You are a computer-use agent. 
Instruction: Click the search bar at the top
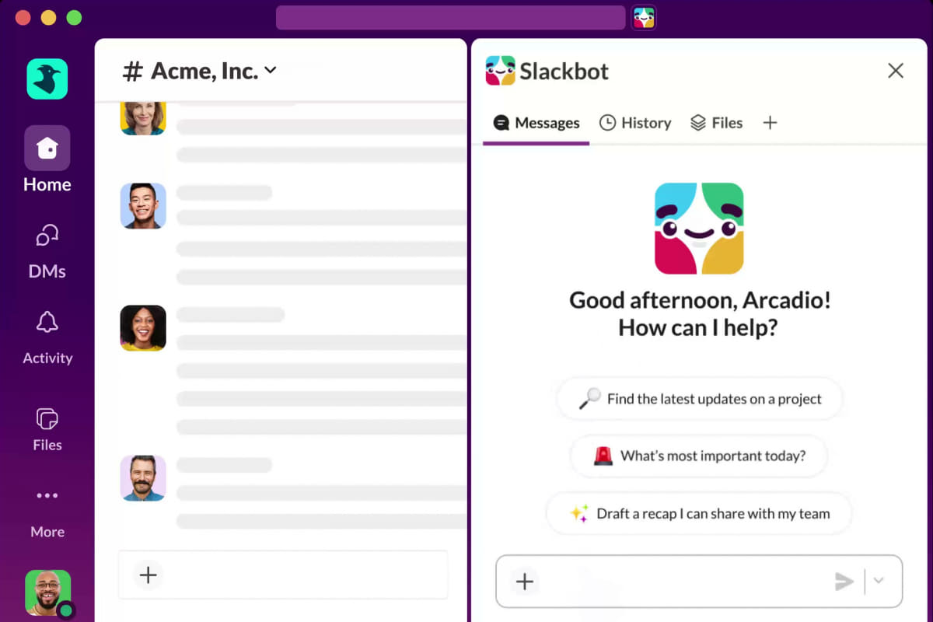coord(451,18)
